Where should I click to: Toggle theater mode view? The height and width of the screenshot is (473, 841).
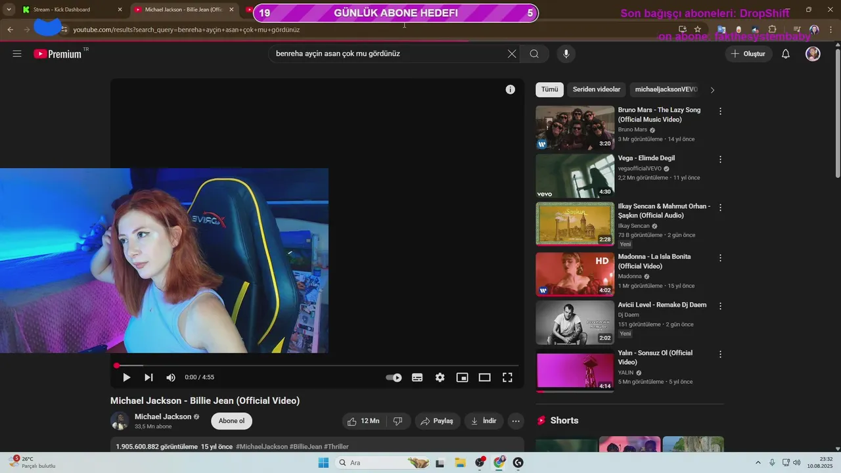[x=484, y=378]
